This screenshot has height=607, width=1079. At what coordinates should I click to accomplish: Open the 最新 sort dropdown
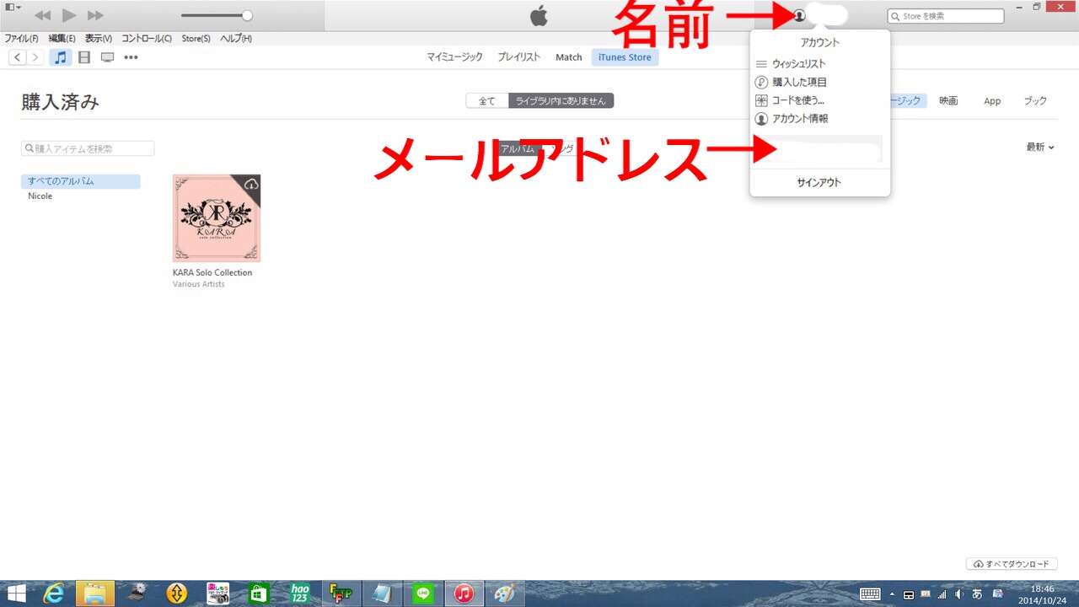[1040, 147]
